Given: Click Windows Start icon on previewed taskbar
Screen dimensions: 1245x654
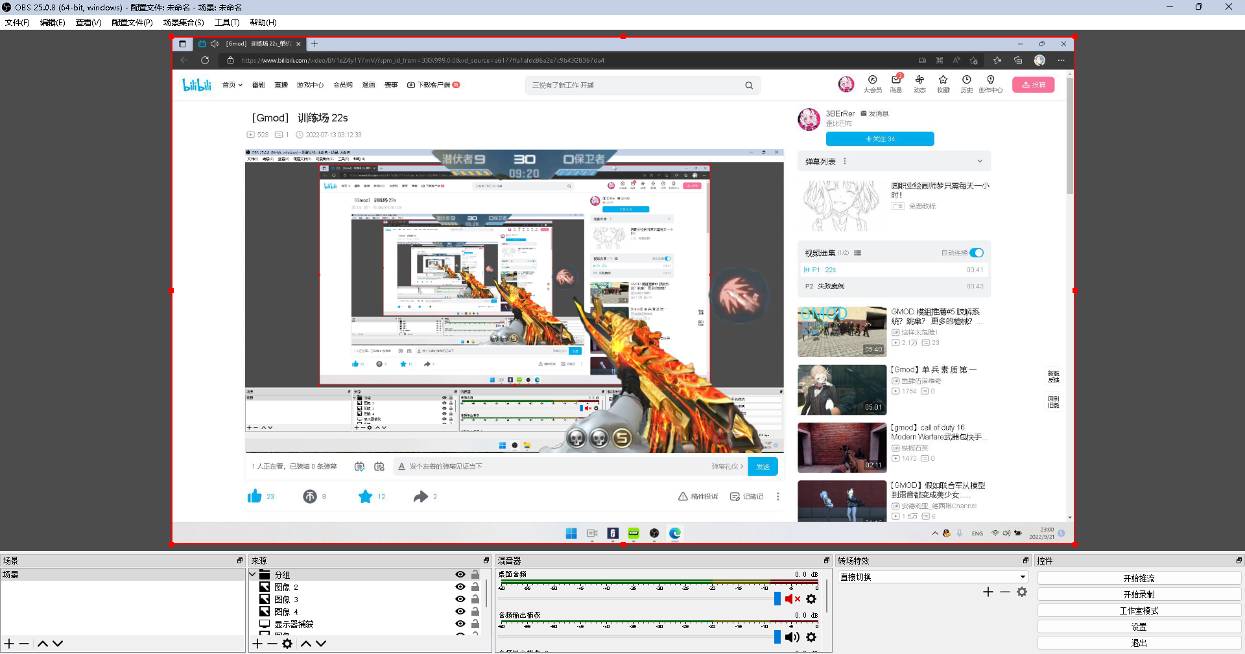Looking at the screenshot, I should (x=571, y=533).
